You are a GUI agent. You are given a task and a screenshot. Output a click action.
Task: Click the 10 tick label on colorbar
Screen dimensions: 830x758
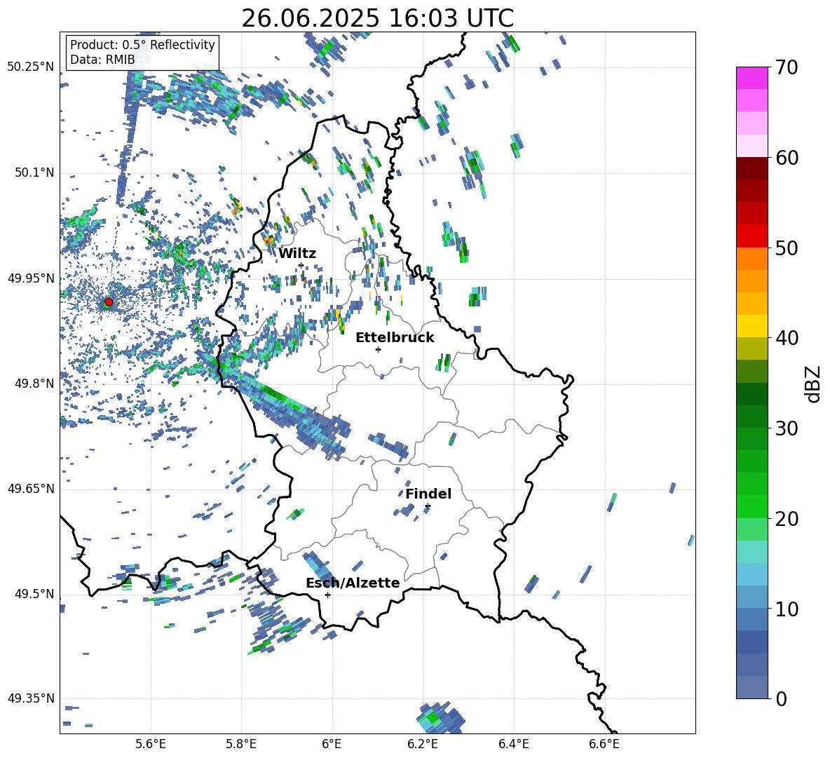pyautogui.click(x=786, y=609)
